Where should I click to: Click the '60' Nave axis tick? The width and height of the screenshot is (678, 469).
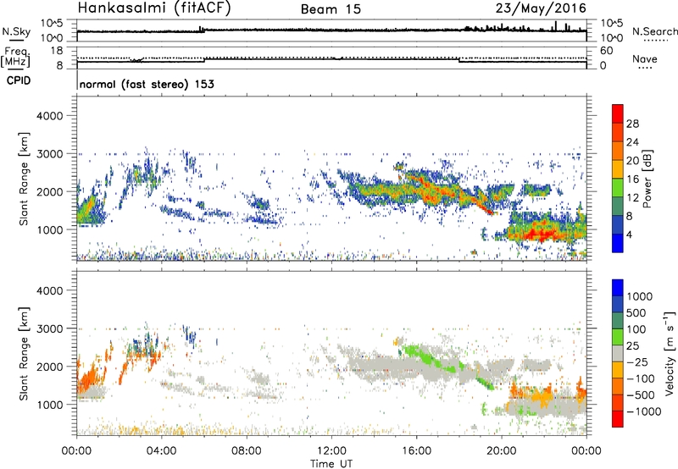[606, 51]
